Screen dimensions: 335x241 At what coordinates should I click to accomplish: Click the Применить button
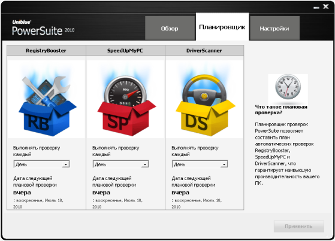(x=299, y=226)
